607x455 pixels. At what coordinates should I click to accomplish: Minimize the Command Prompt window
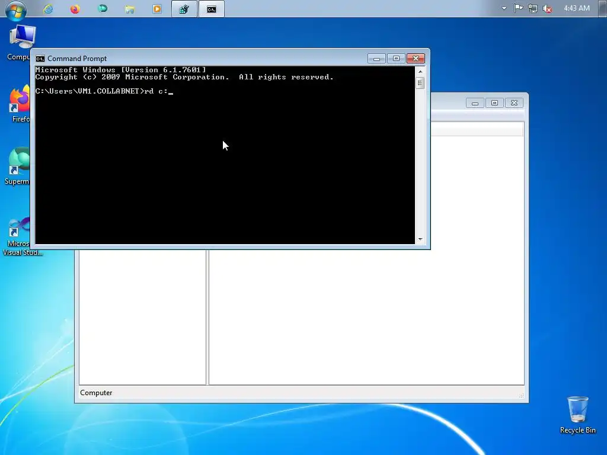pos(376,59)
